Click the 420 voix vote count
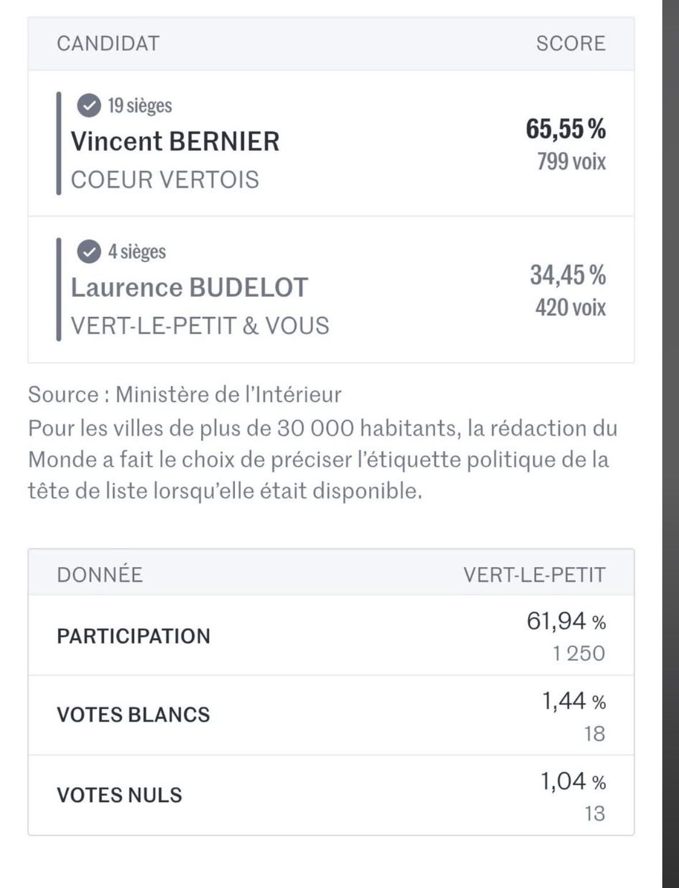Screen dimensions: 679x888 point(570,307)
